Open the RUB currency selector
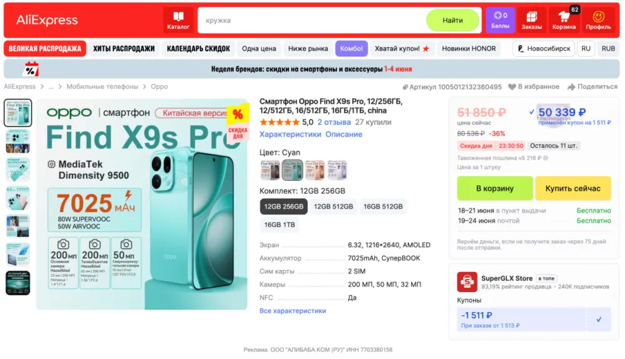625x359 pixels. pos(608,49)
